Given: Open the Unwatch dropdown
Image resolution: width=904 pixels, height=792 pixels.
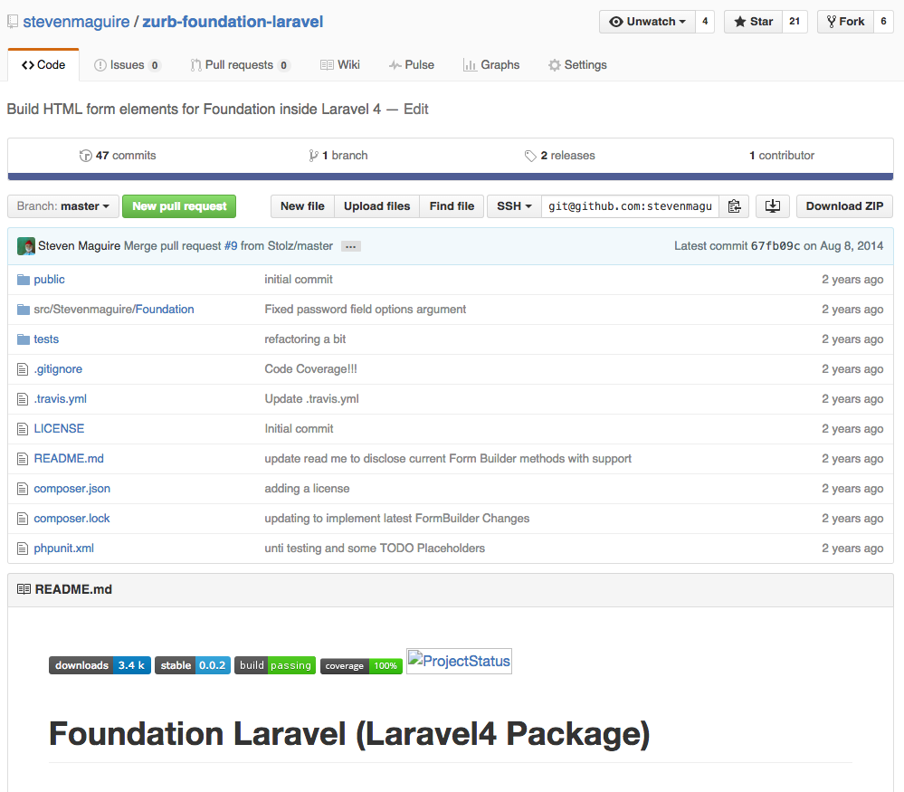Looking at the screenshot, I should tap(647, 22).
